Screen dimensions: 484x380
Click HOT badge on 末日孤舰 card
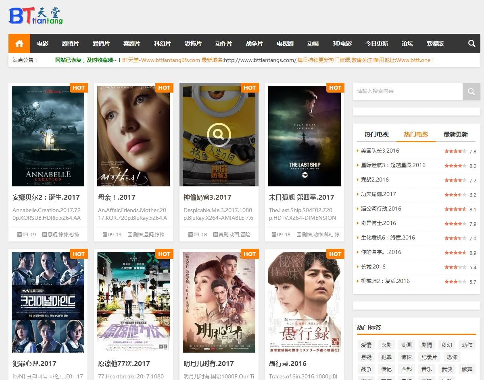pos(335,88)
